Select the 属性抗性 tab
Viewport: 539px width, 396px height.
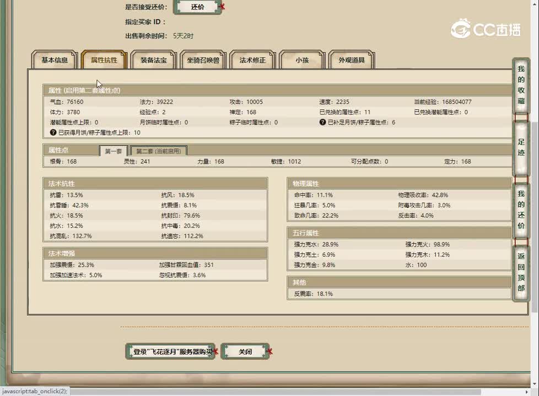tap(104, 60)
